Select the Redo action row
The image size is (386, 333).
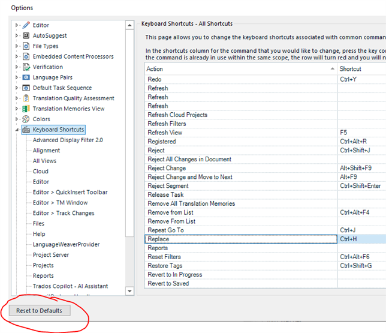pyautogui.click(x=241, y=79)
